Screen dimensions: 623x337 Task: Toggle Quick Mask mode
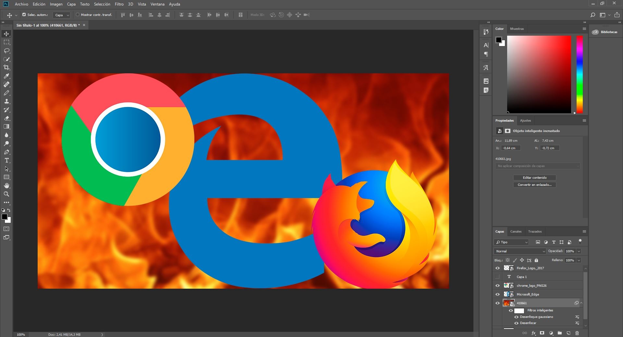point(6,229)
